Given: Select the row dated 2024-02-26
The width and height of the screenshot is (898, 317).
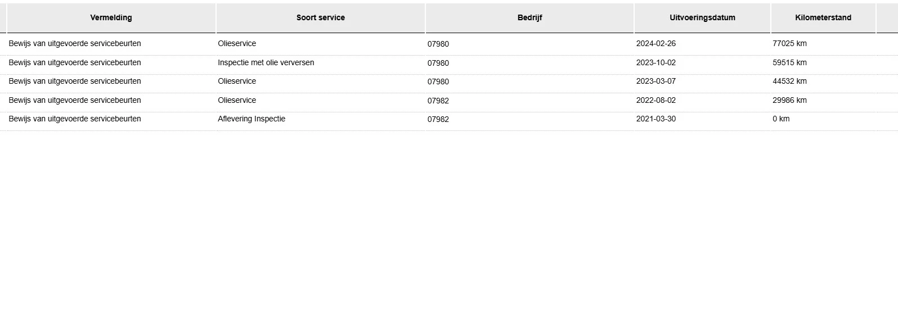Looking at the screenshot, I should (655, 44).
